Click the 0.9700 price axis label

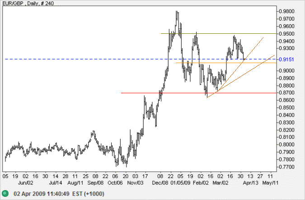pos(286,19)
